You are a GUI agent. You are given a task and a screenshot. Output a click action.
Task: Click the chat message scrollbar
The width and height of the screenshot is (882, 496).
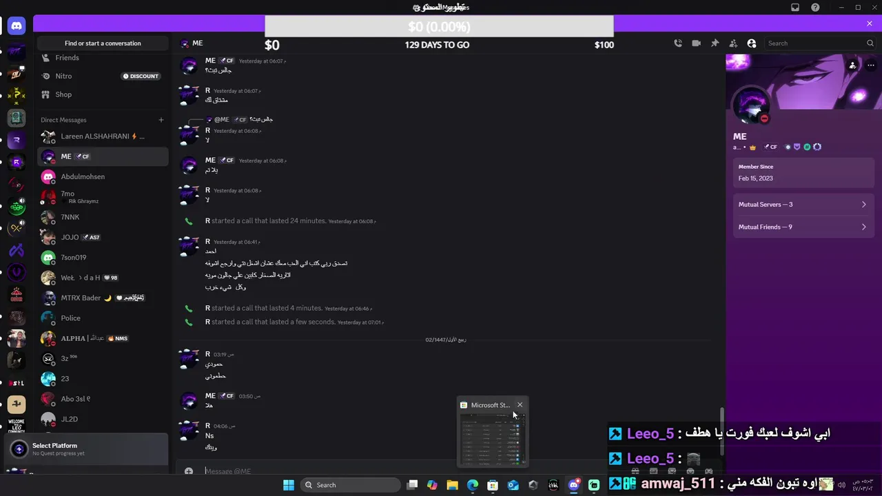(721, 431)
